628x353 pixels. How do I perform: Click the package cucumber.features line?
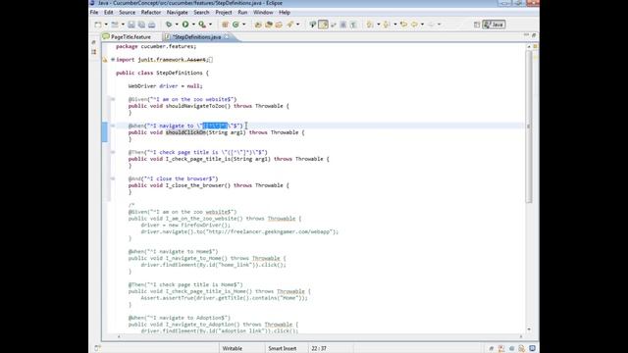click(156, 46)
